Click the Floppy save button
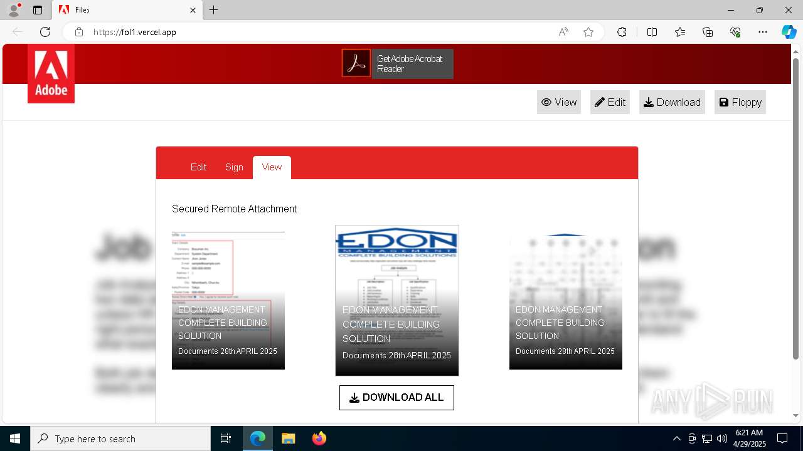Image resolution: width=803 pixels, height=451 pixels. (740, 102)
